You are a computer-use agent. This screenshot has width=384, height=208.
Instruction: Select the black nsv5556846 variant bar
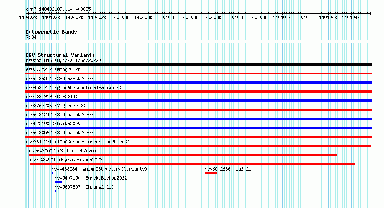tap(198, 65)
